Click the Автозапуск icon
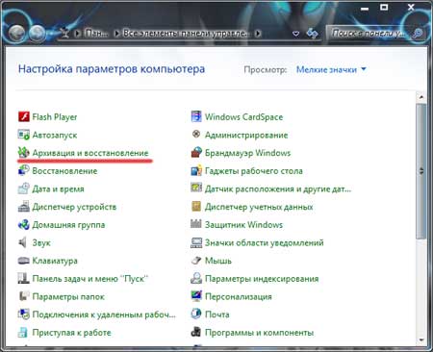This screenshot has width=433, height=352. tap(24, 135)
